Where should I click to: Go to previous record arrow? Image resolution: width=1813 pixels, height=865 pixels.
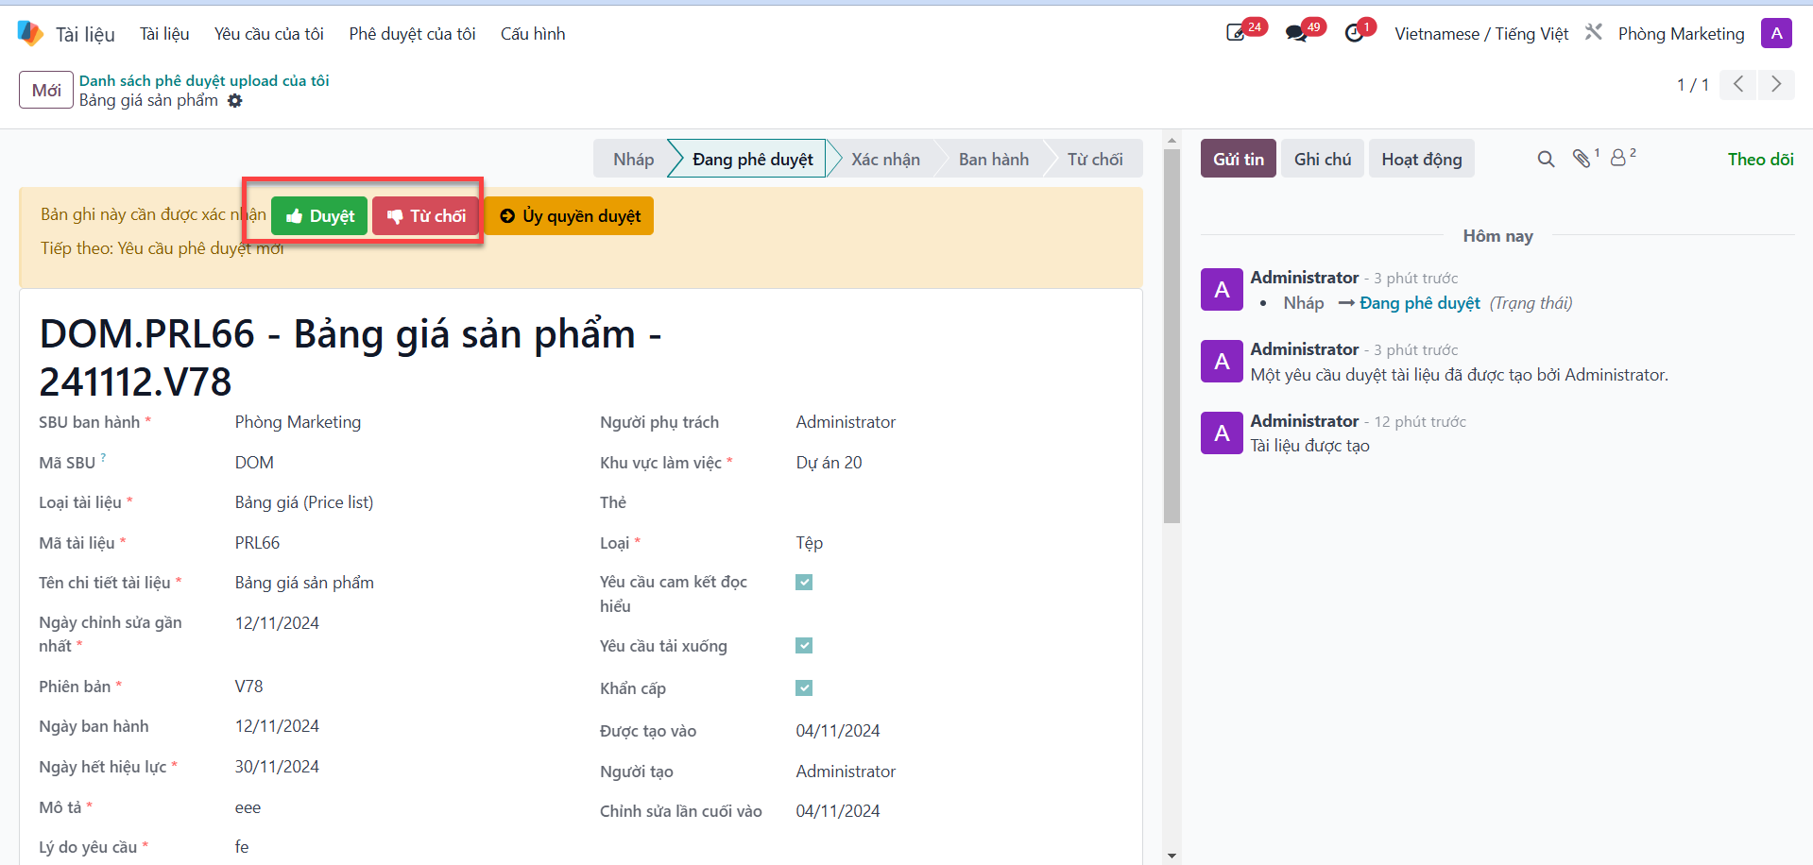1738,84
